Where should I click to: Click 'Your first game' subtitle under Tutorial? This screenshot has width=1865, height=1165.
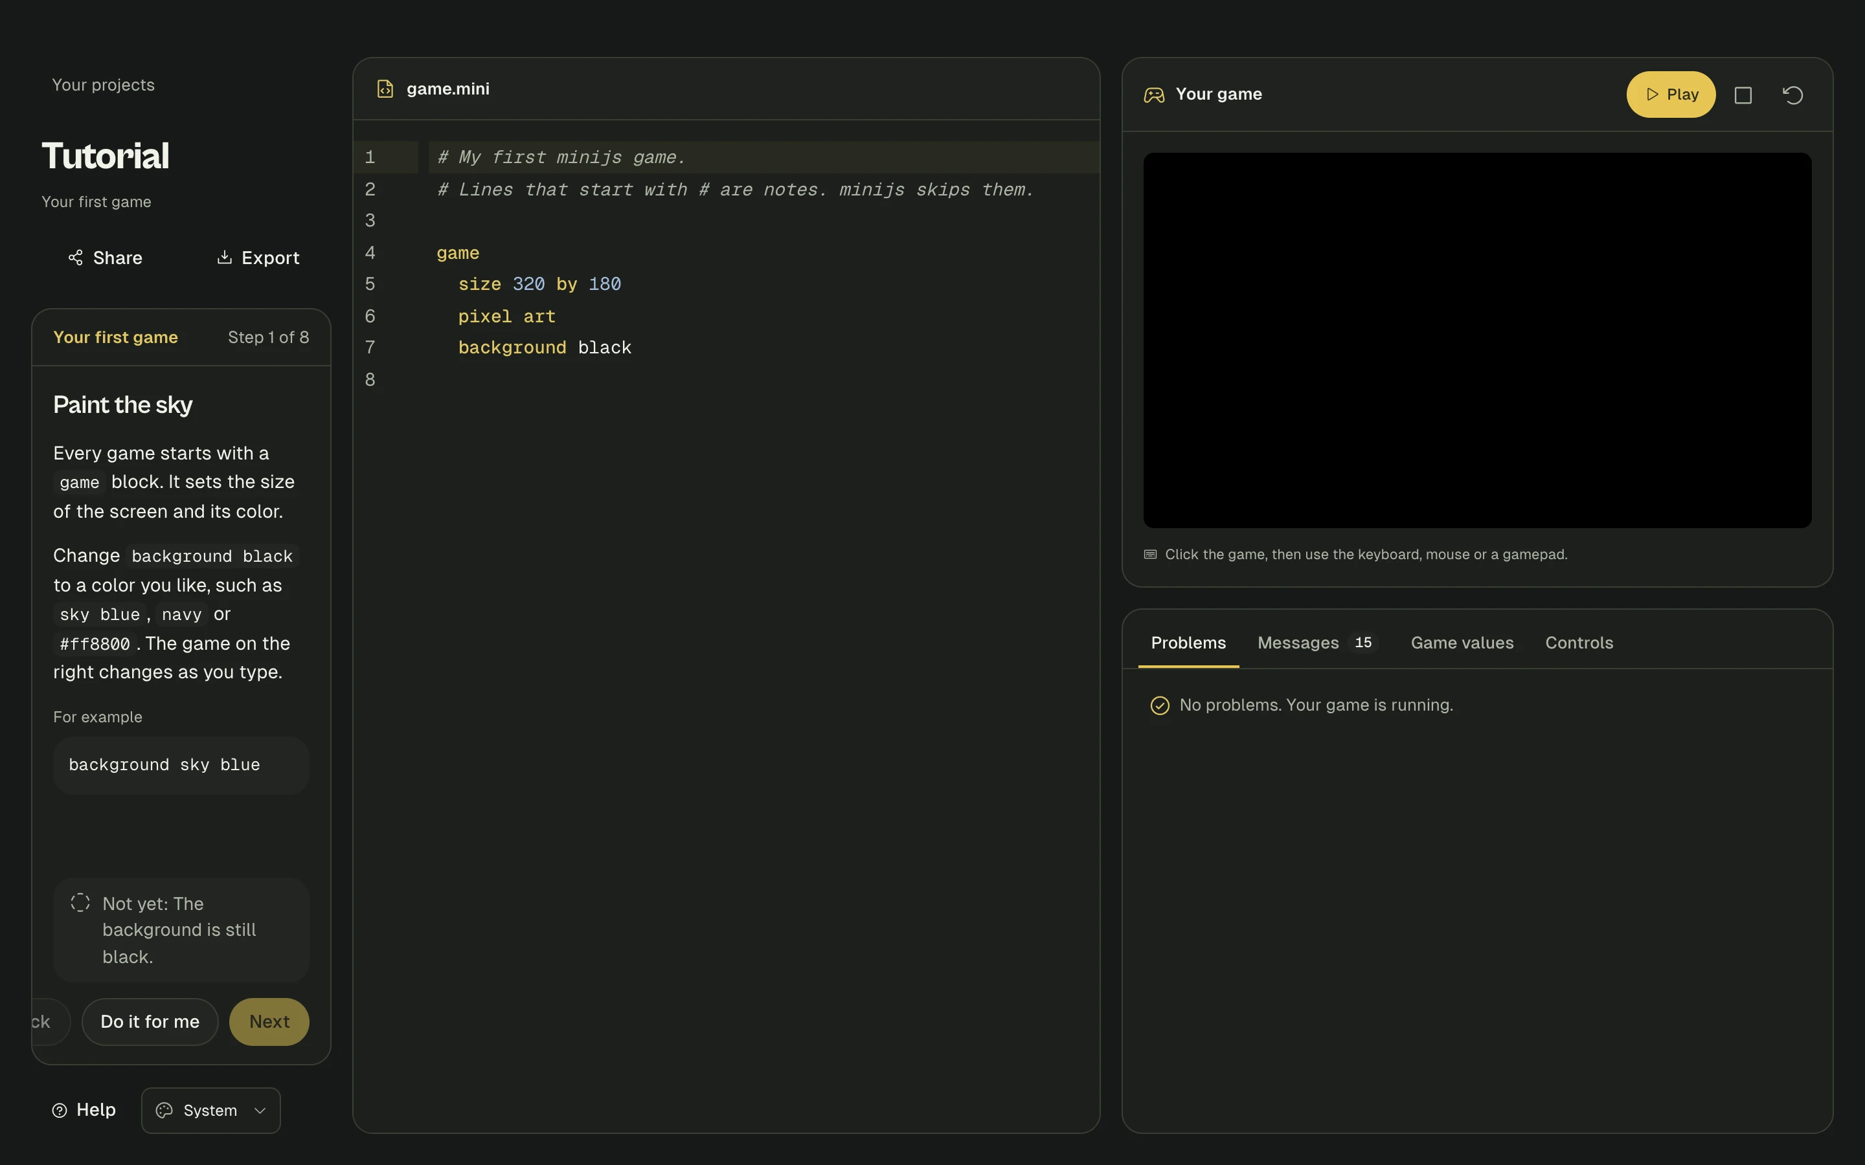[x=96, y=202]
